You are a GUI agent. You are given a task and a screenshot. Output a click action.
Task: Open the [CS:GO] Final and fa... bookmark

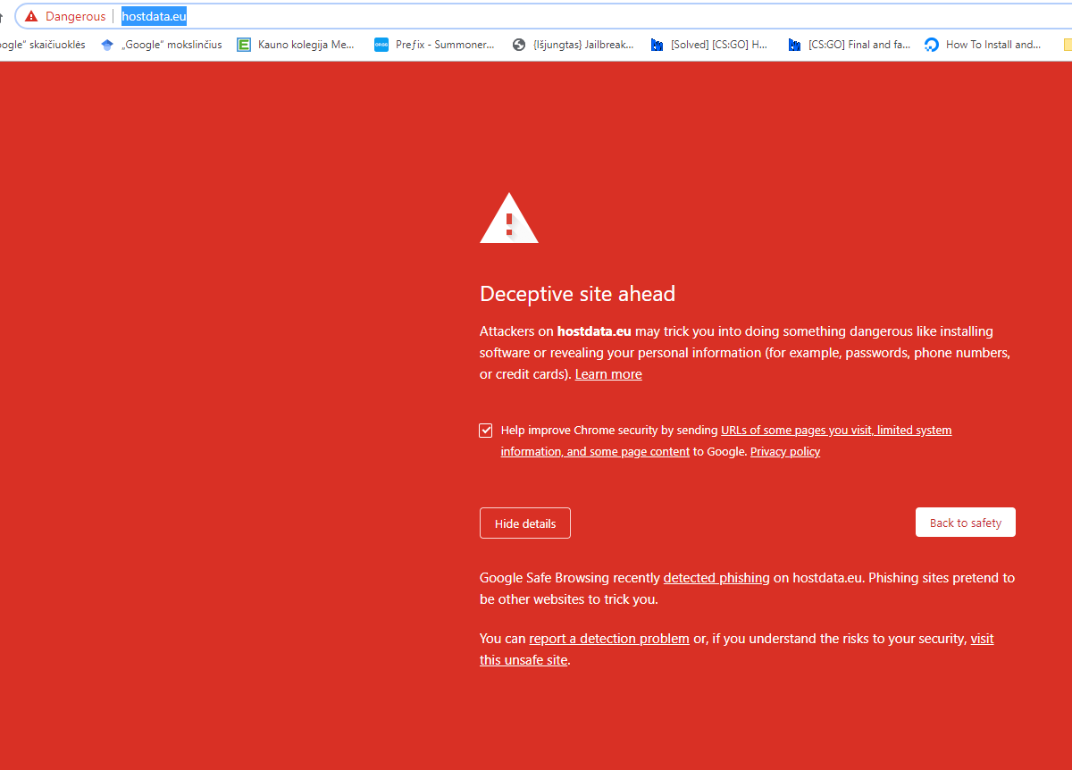(849, 45)
